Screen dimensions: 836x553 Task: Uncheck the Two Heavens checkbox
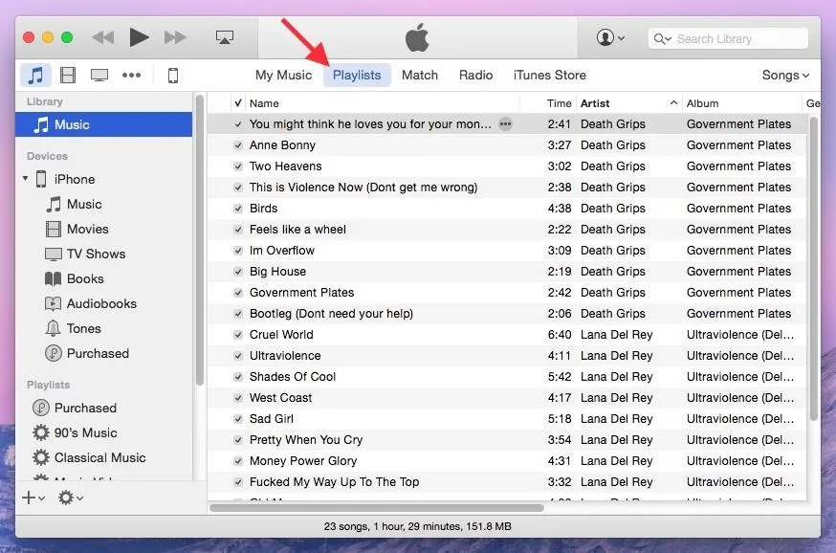(238, 166)
